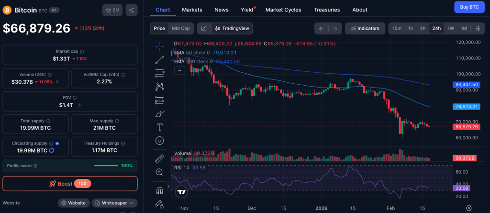Select the crosshair cursor tool
Image resolution: width=490 pixels, height=213 pixels.
160,46
